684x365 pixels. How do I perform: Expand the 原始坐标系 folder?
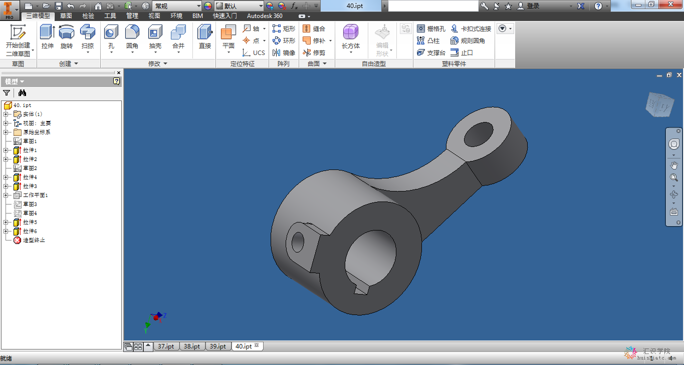pyautogui.click(x=6, y=132)
